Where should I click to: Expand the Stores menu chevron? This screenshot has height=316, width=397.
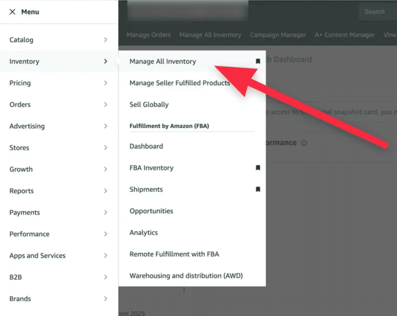click(x=105, y=148)
